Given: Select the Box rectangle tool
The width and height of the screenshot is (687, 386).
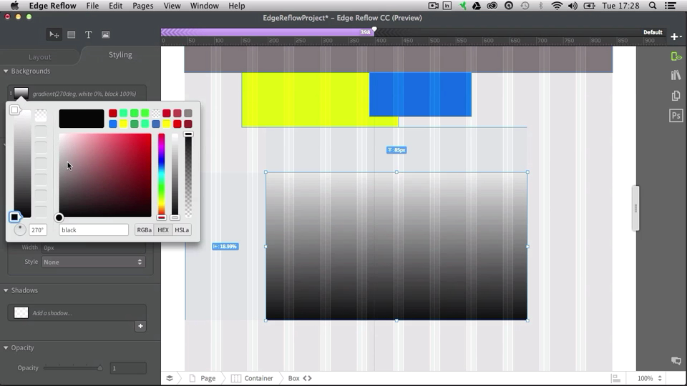Looking at the screenshot, I should click(71, 34).
